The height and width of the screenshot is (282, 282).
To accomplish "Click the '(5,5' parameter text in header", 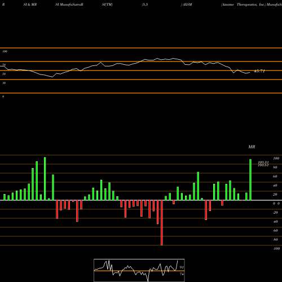I will (x=145, y=5).
